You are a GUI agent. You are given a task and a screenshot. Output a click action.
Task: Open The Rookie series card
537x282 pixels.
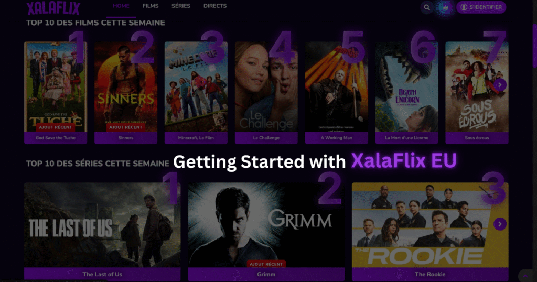430,231
